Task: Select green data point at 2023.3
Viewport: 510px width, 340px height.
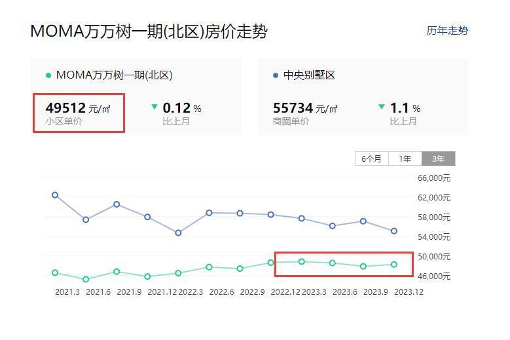Action: pos(302,261)
